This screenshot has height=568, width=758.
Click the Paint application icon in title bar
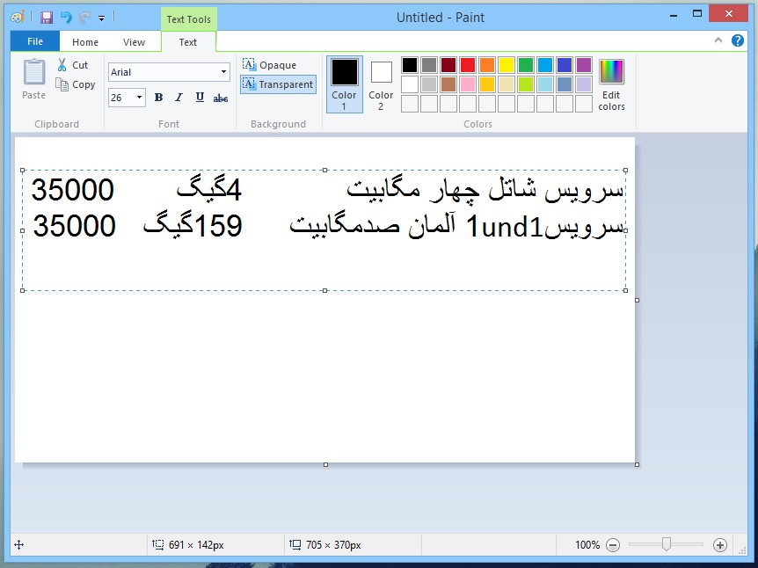[x=18, y=18]
